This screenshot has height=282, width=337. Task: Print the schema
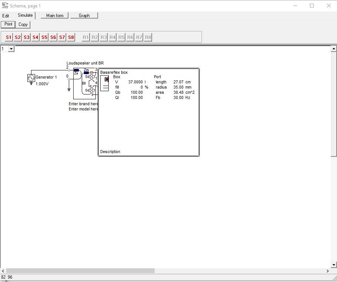coord(8,24)
